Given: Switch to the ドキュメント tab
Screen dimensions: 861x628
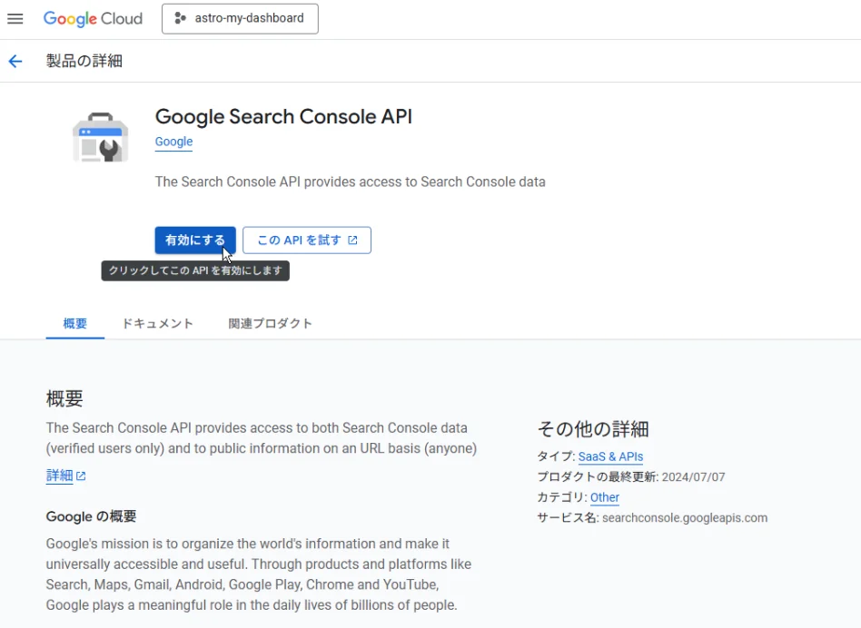Looking at the screenshot, I should 157,324.
